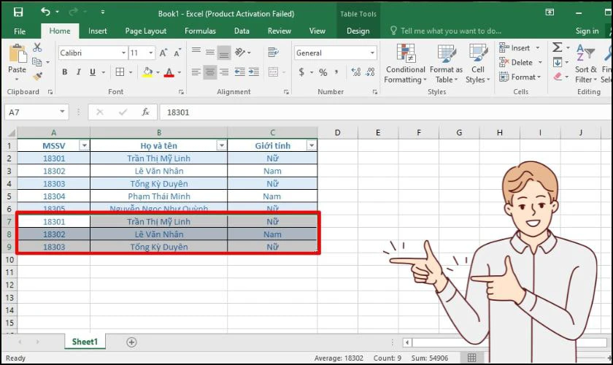Image resolution: width=613 pixels, height=365 pixels.
Task: Switch to the Insert tab
Action: click(97, 31)
